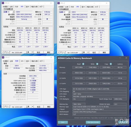
Task: Close the AIDA64 benchmark window
Action: [x=126, y=58]
